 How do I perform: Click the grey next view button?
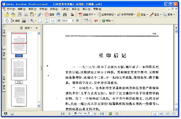(117, 114)
